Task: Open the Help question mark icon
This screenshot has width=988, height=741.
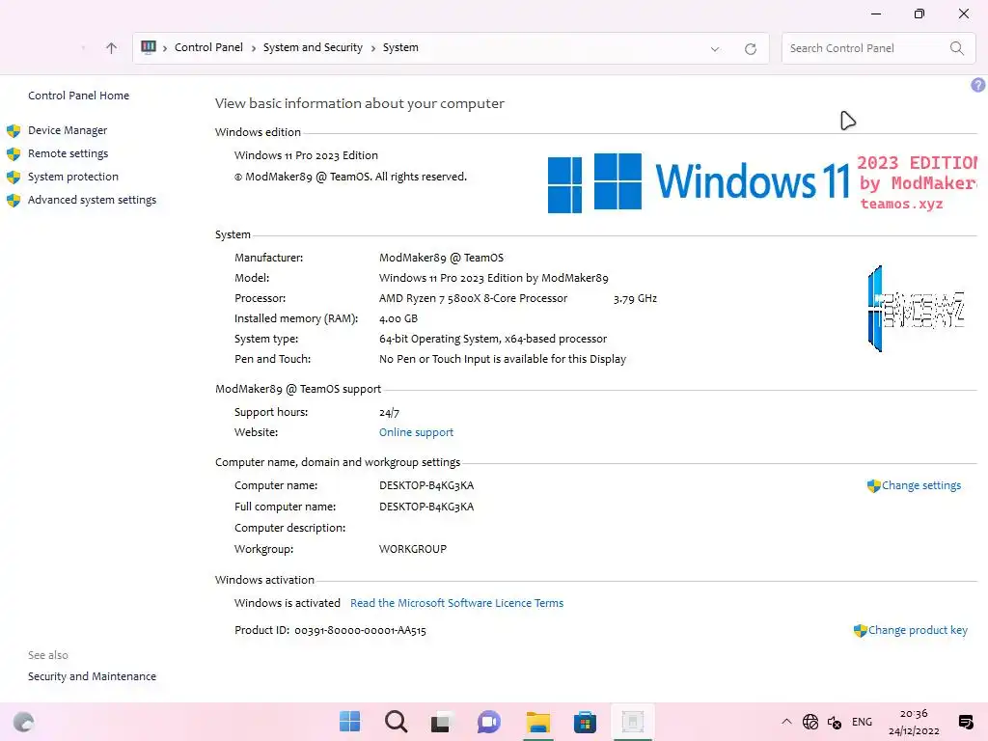Action: click(978, 85)
